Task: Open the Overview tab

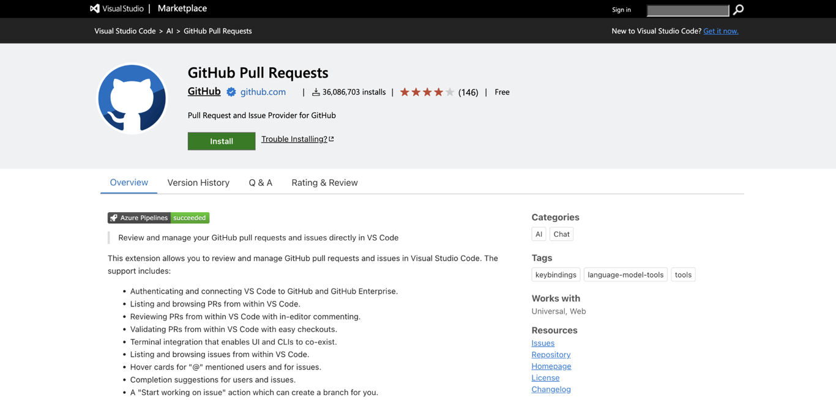Action: (129, 182)
